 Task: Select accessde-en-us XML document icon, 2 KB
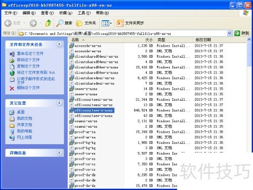pyautogui.click(x=71, y=51)
